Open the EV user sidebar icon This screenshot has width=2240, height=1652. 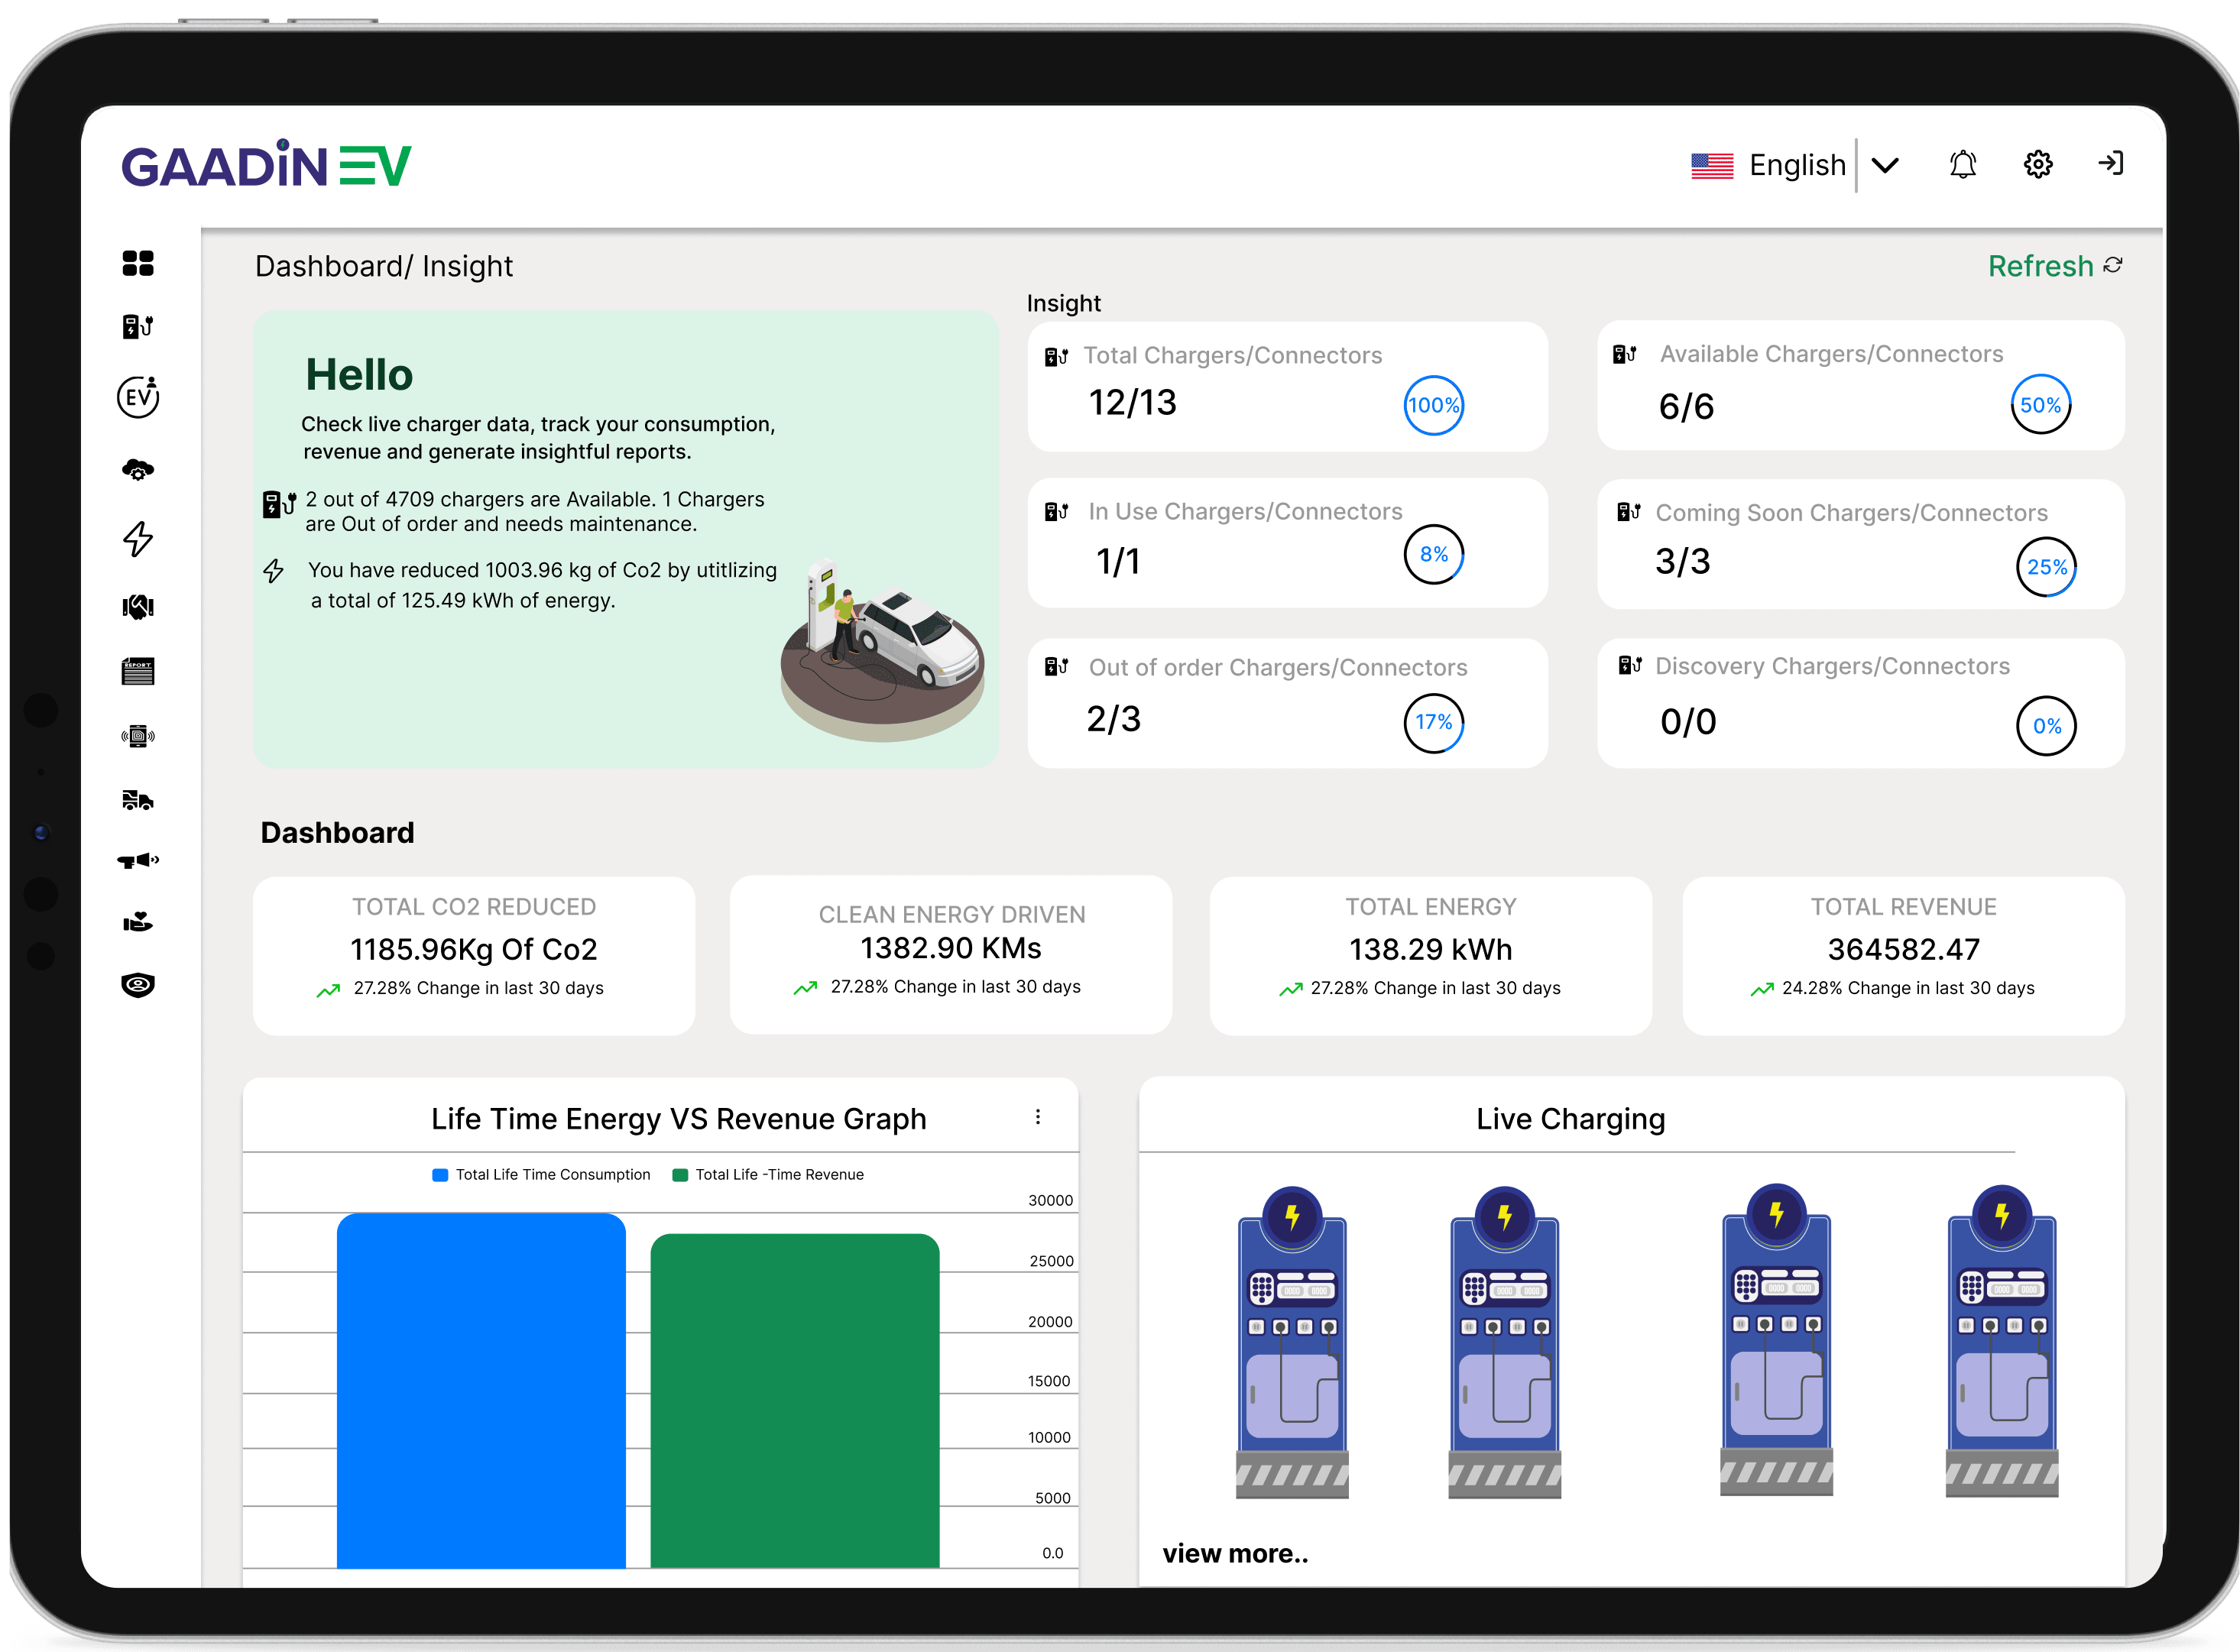click(x=138, y=397)
